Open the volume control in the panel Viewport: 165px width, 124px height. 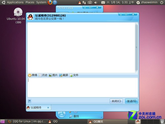[x=96, y=2]
